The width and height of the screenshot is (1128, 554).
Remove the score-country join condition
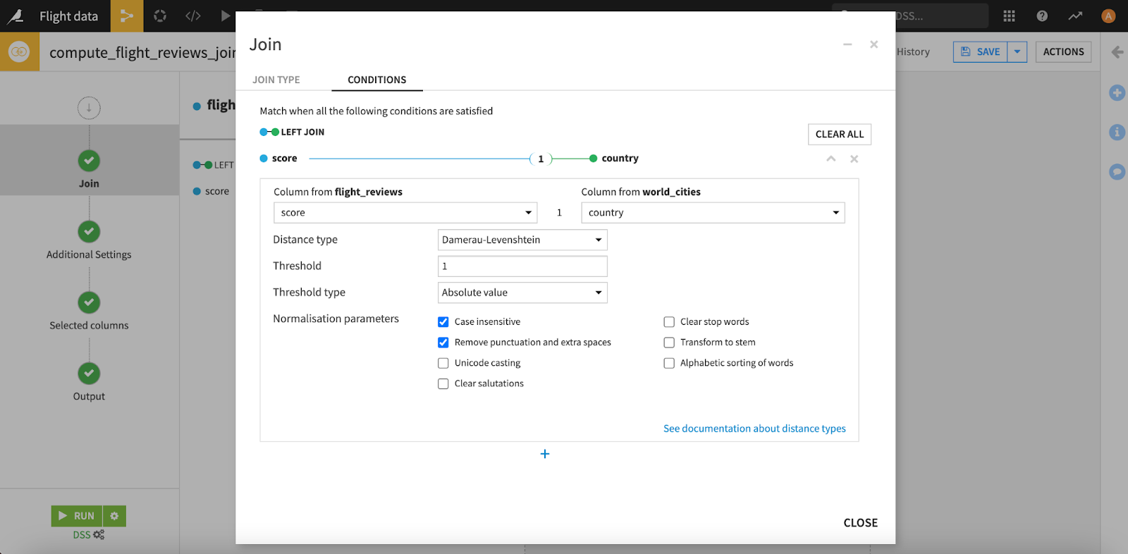click(854, 159)
